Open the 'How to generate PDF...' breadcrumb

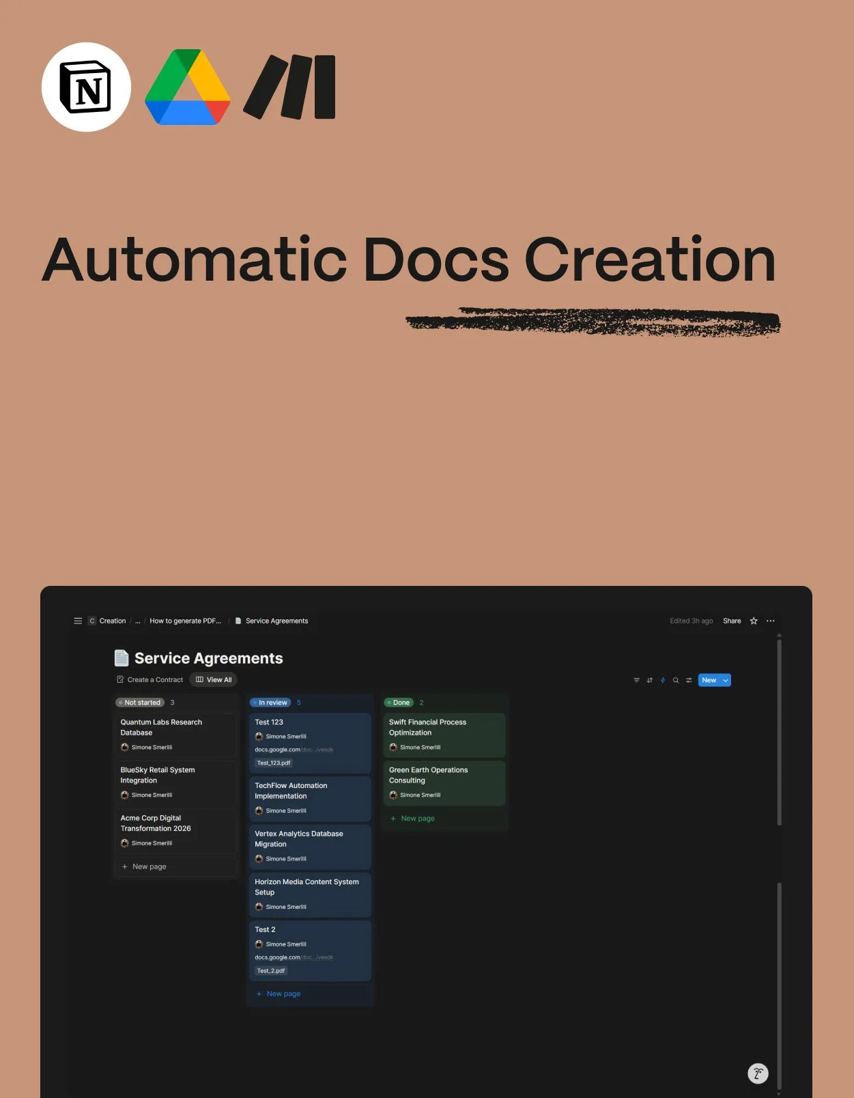185,621
